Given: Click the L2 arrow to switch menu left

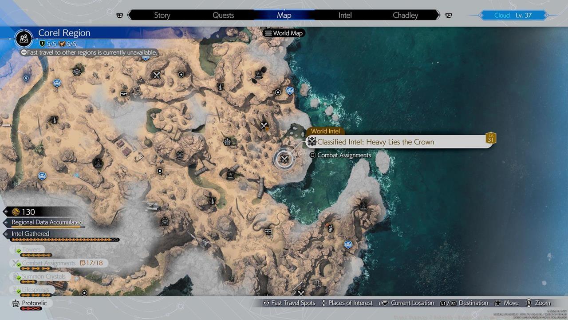Looking at the screenshot, I should tap(119, 15).
